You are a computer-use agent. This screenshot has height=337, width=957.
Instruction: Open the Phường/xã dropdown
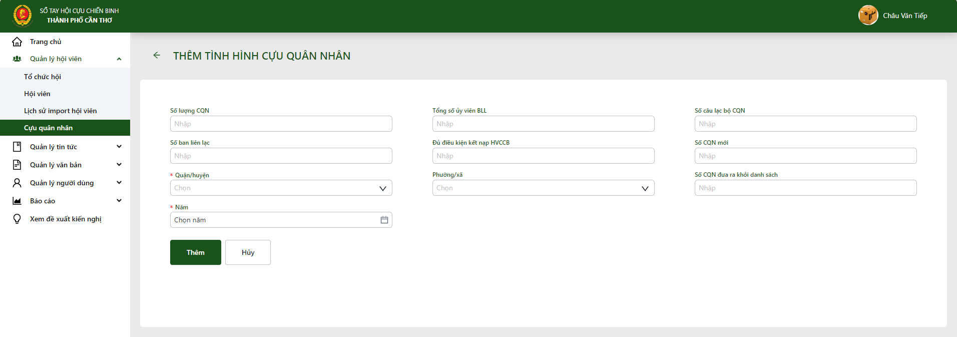pos(544,188)
